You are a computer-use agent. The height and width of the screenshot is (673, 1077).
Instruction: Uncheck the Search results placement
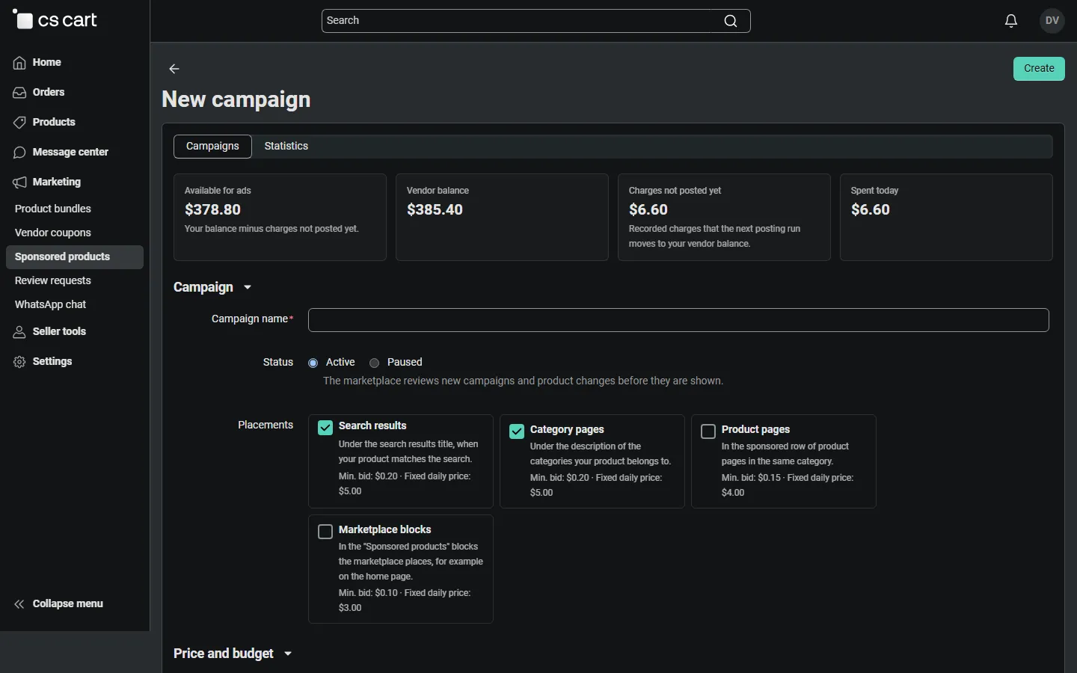click(325, 428)
